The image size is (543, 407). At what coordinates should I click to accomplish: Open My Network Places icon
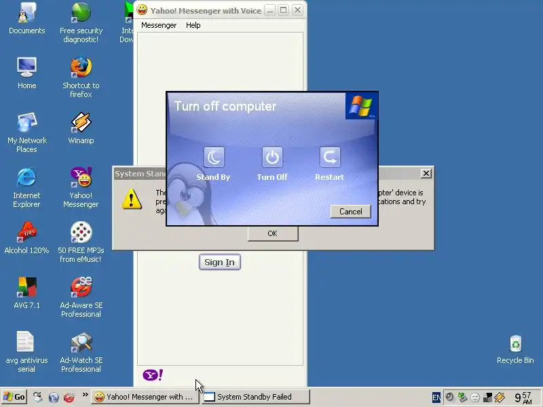point(26,132)
